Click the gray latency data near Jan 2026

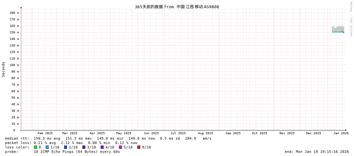click(x=338, y=29)
